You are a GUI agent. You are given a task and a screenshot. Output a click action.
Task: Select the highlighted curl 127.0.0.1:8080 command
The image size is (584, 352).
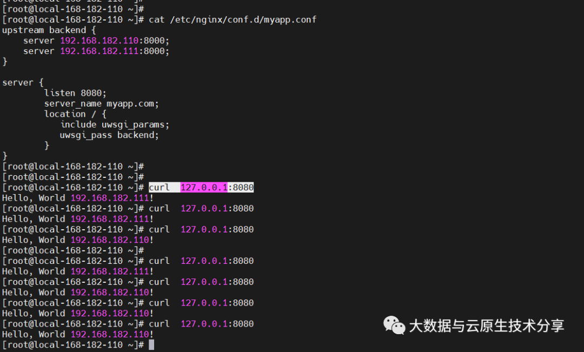click(201, 187)
